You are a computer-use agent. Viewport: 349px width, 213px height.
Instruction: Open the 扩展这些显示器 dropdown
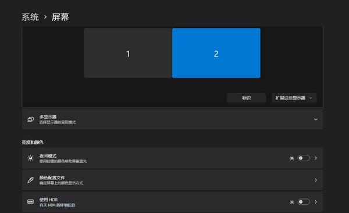294,98
